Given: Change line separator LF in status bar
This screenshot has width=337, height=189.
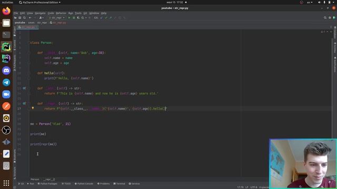Looking at the screenshot, I should 247,187.
